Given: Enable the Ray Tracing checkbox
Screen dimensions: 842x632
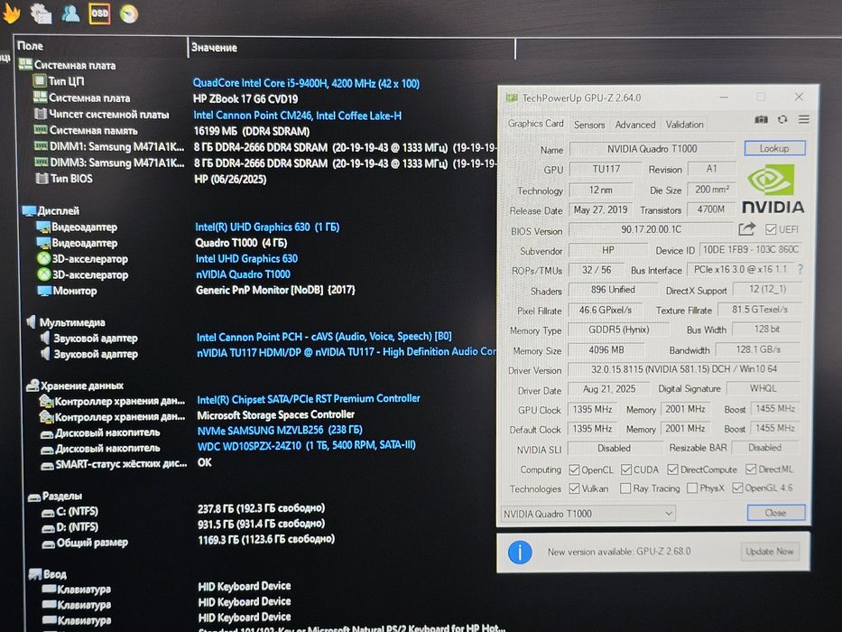Looking at the screenshot, I should coord(625,488).
